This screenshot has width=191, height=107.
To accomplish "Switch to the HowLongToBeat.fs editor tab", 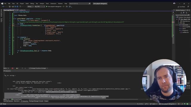I will pos(9,10).
